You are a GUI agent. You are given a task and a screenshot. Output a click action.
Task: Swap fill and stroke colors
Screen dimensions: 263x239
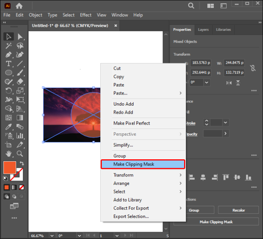22,163
